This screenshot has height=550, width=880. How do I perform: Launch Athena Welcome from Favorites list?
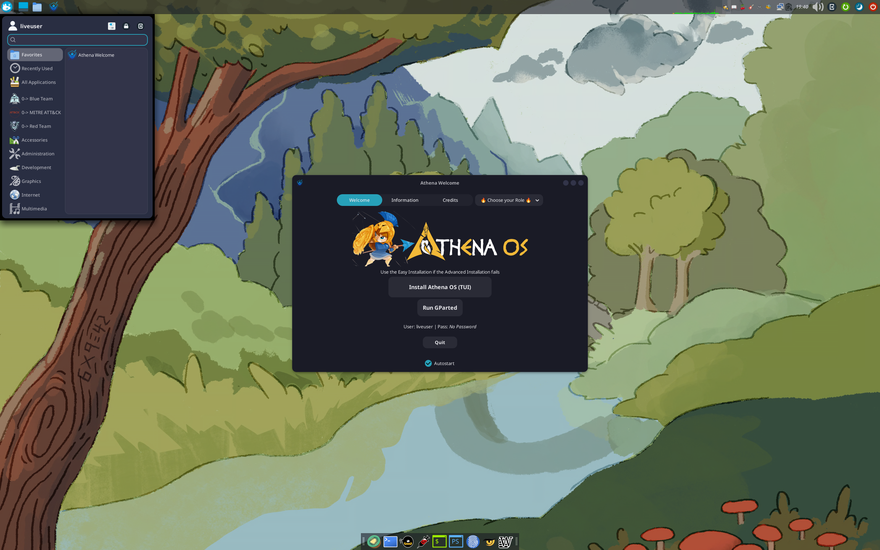106,55
